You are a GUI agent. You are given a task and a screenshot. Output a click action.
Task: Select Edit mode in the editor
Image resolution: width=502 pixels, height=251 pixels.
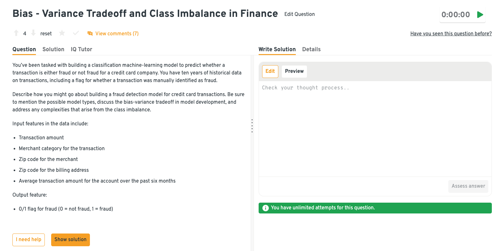point(270,71)
